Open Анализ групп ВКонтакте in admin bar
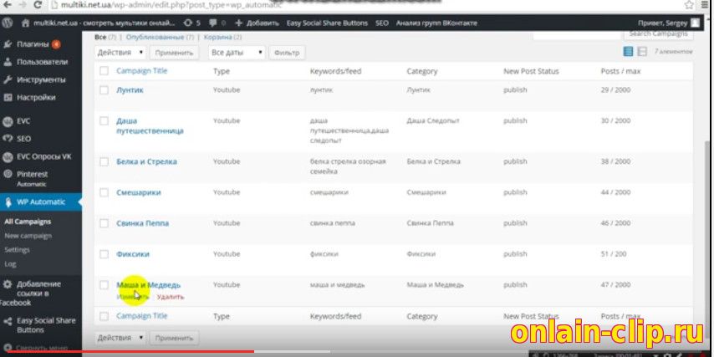714x357 pixels. (x=436, y=23)
